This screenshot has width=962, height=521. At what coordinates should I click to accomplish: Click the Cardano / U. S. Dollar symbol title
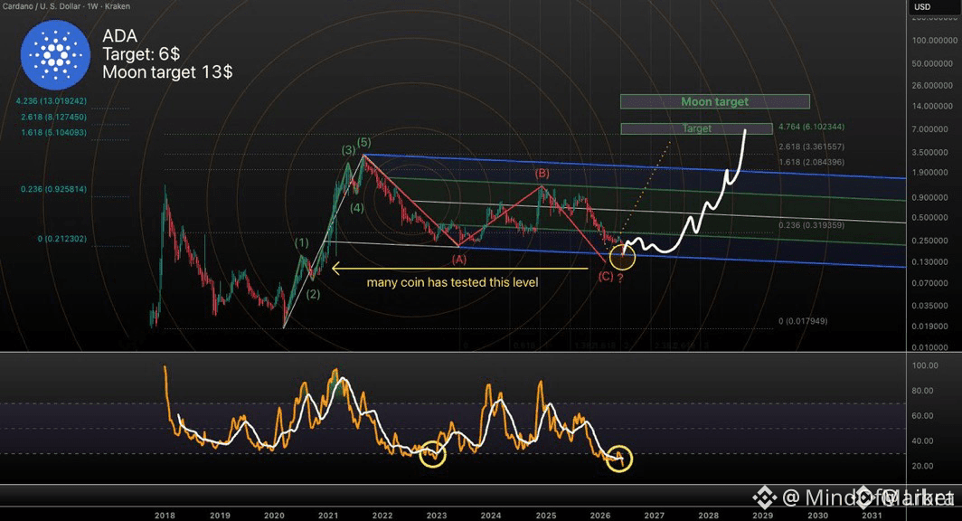[65, 6]
